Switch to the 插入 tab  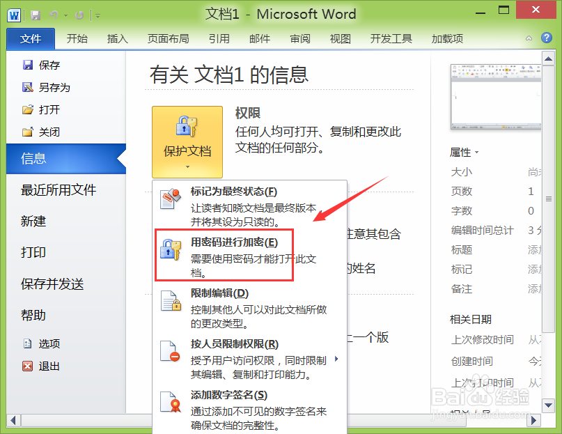pyautogui.click(x=118, y=38)
